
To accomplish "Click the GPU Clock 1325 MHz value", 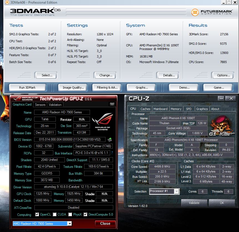I will tap(42, 194).
